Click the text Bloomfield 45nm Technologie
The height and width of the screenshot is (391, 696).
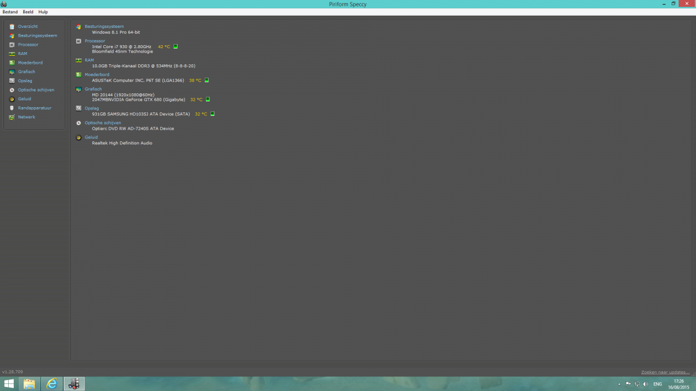tap(122, 52)
